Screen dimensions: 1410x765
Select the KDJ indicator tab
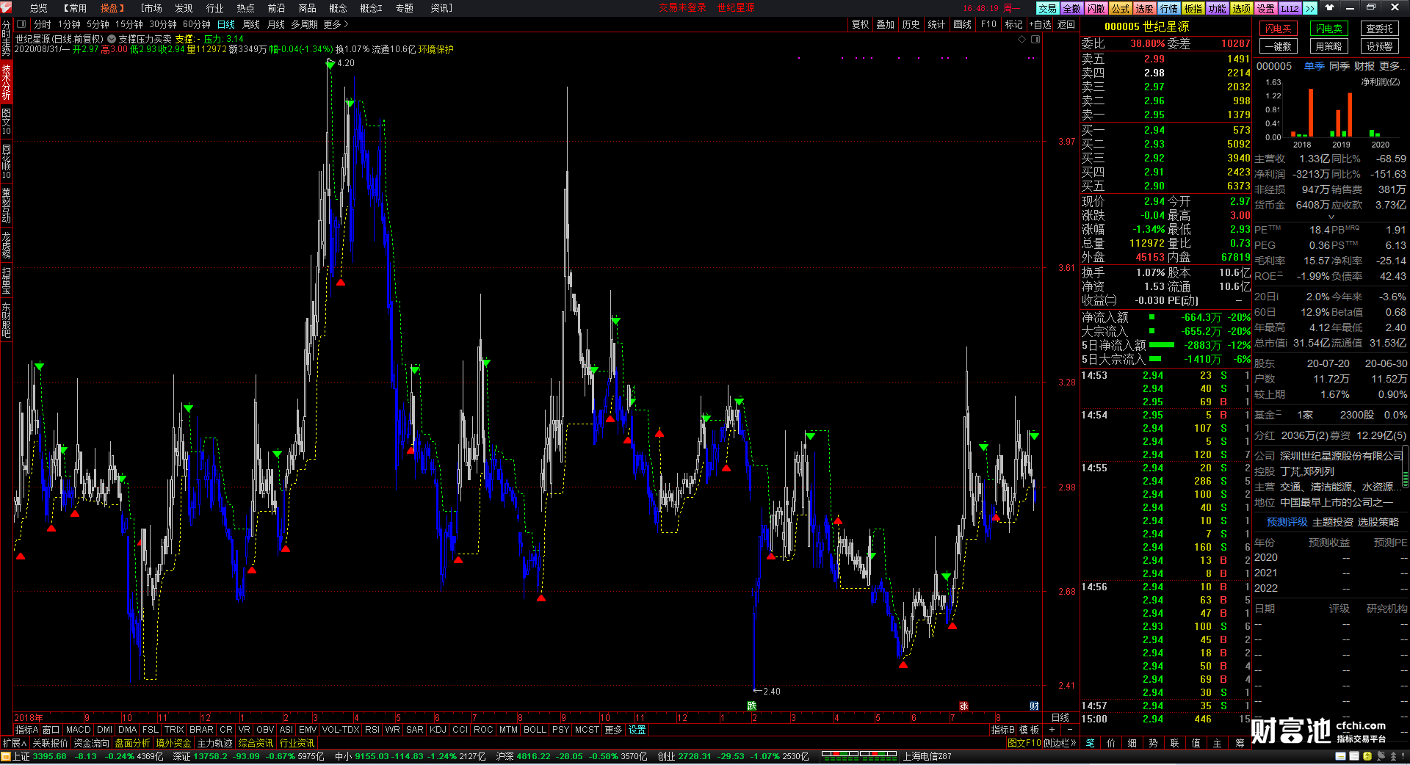(x=438, y=730)
